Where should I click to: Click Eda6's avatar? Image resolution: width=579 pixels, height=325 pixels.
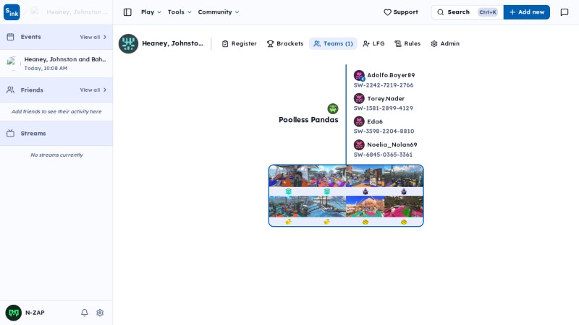click(x=359, y=121)
